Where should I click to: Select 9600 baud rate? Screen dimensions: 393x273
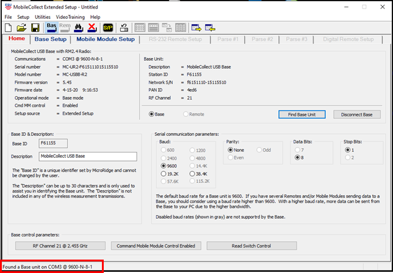click(169, 166)
